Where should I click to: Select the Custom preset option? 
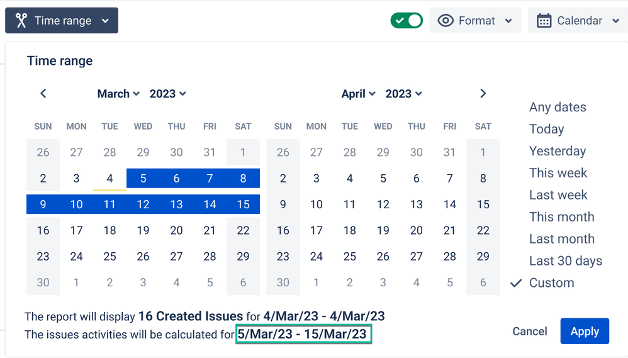coord(551,282)
